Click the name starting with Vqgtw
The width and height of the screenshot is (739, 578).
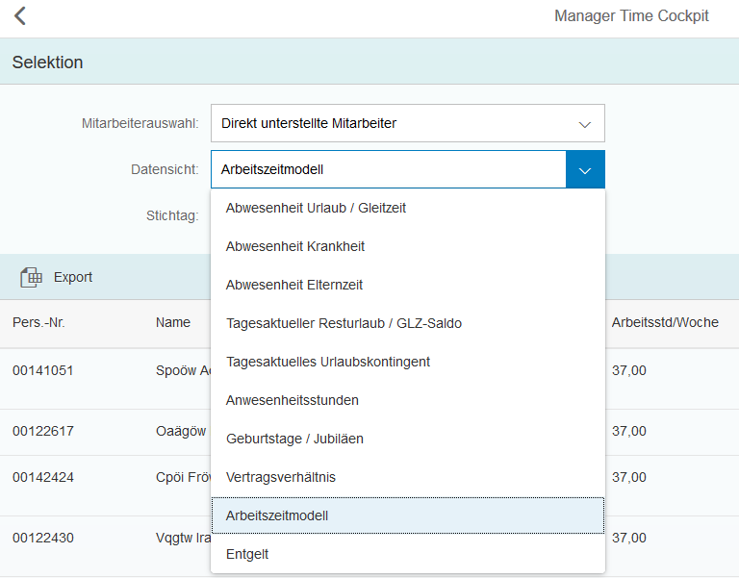coord(183,538)
